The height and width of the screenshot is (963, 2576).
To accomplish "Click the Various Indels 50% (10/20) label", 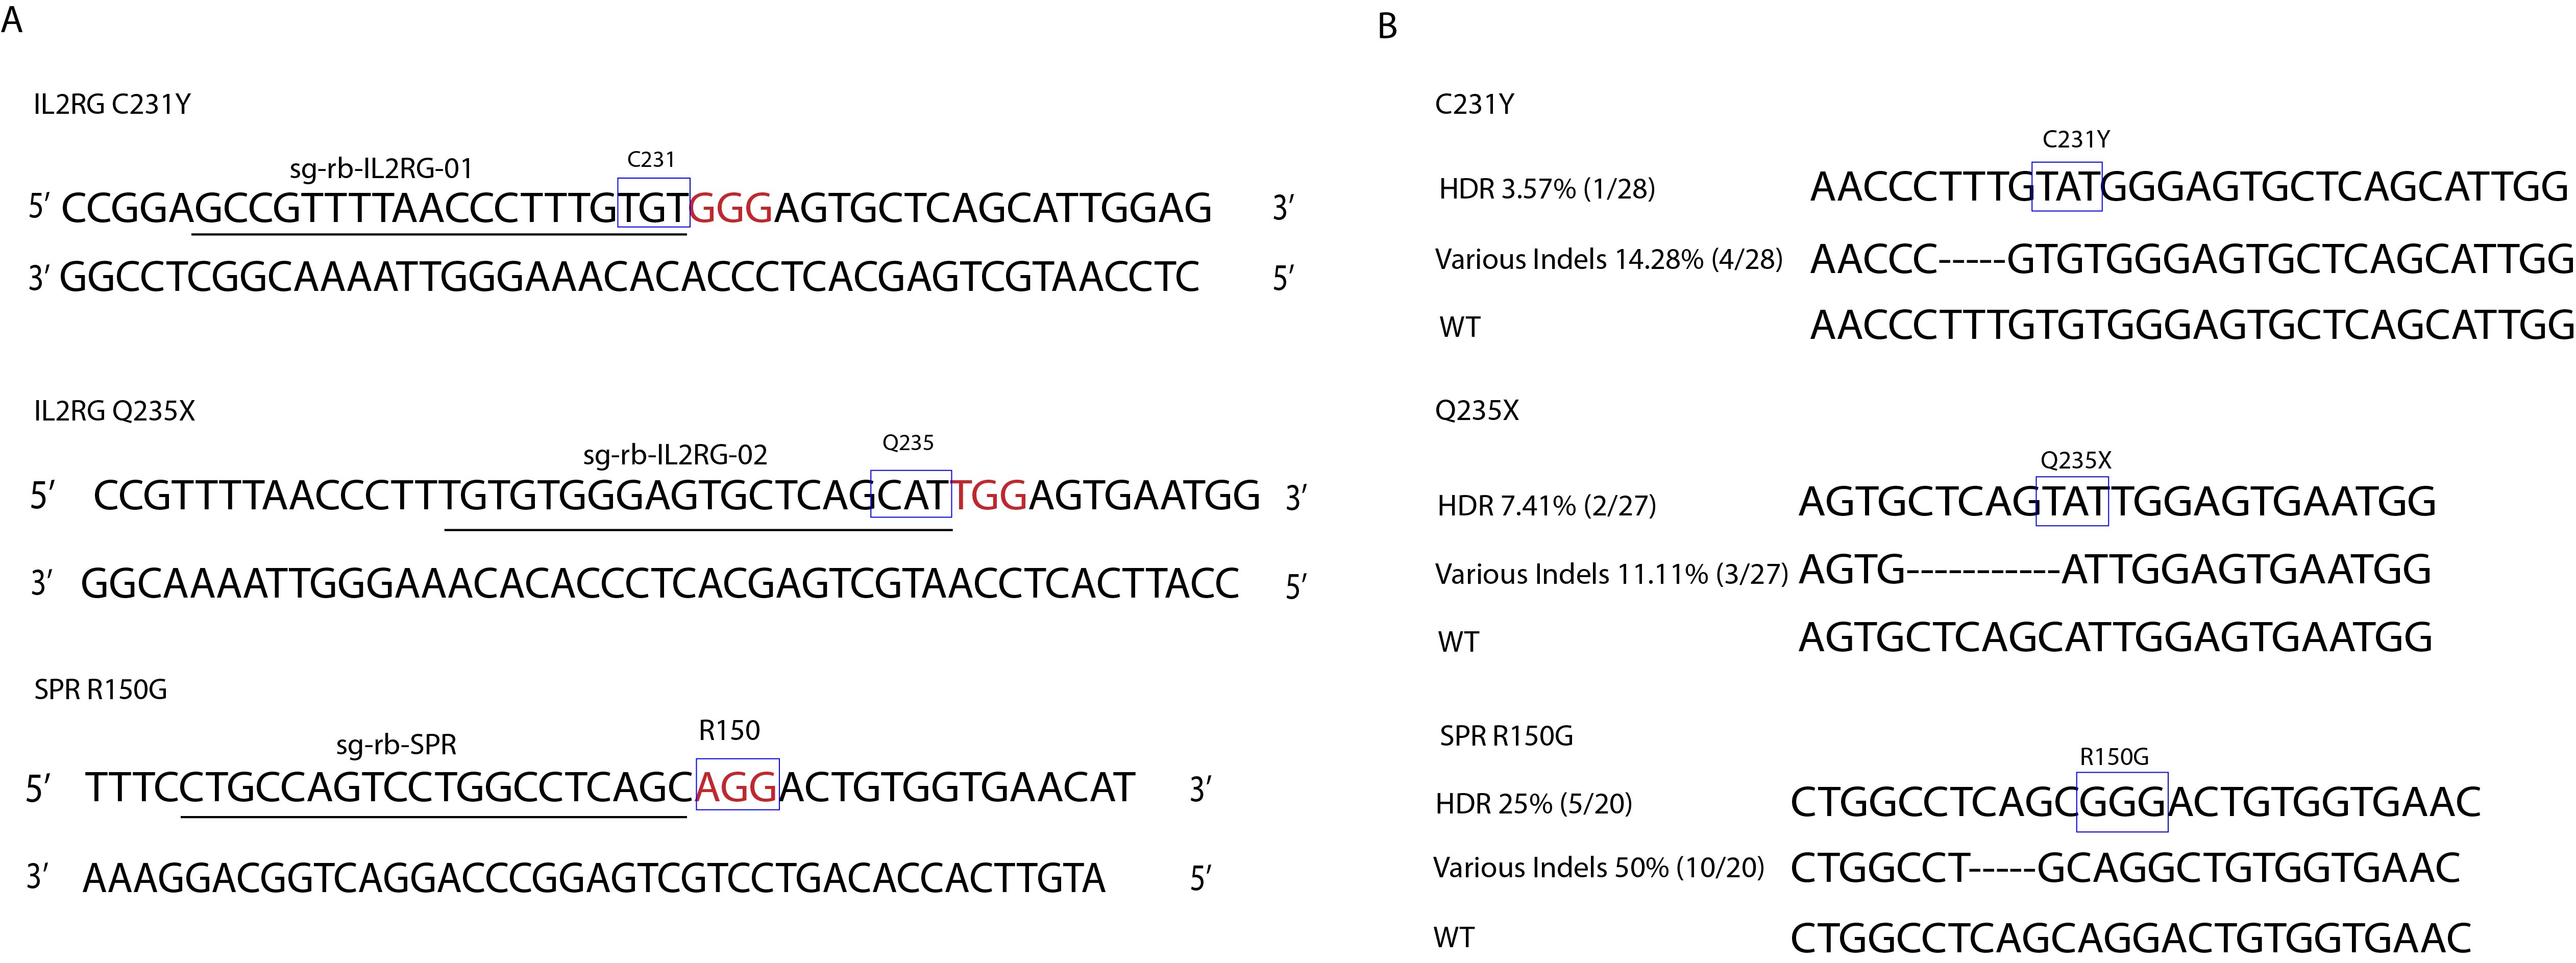I will click(1598, 868).
